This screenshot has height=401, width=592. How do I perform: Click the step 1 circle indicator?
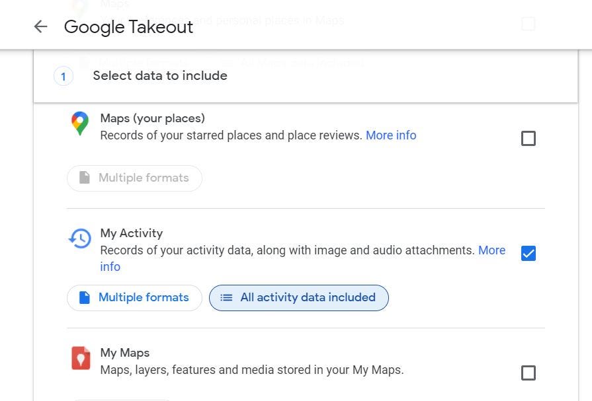63,77
